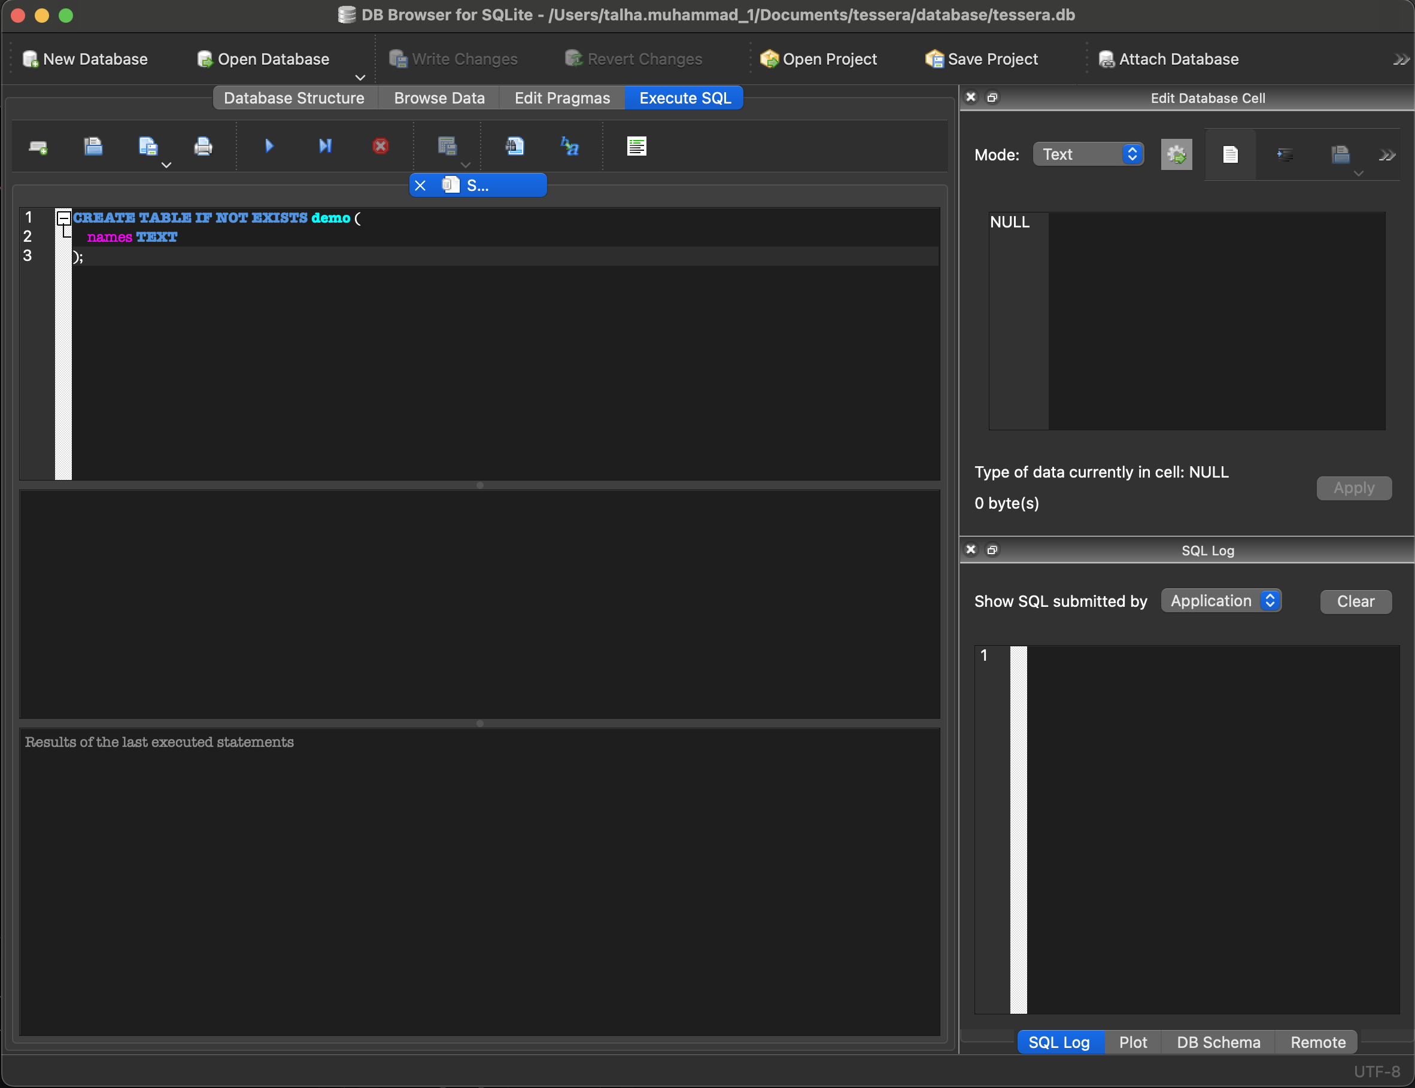Click the open SQL file icon
Image resolution: width=1415 pixels, height=1088 pixels.
93,147
